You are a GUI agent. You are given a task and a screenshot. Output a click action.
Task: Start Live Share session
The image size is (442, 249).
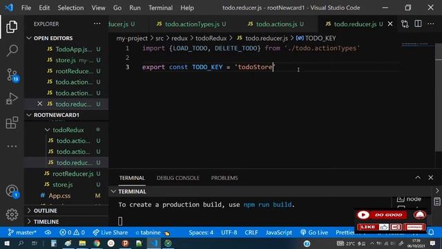click(110, 232)
